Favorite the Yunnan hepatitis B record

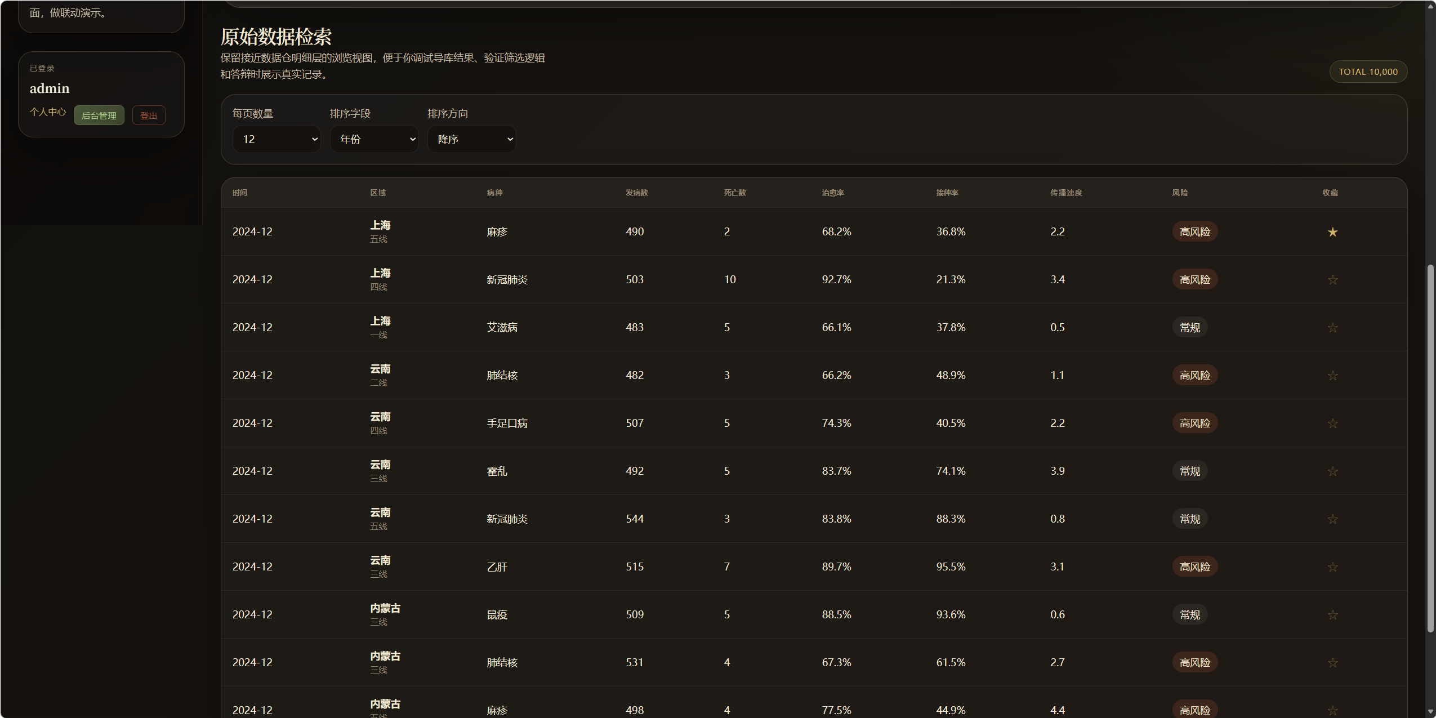click(1332, 567)
